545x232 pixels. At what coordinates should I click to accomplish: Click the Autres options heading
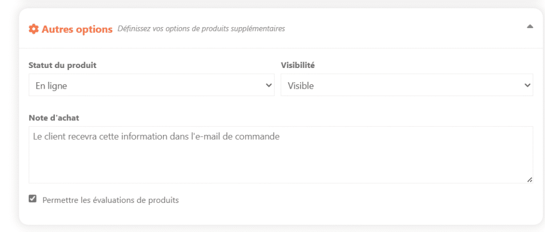click(77, 29)
